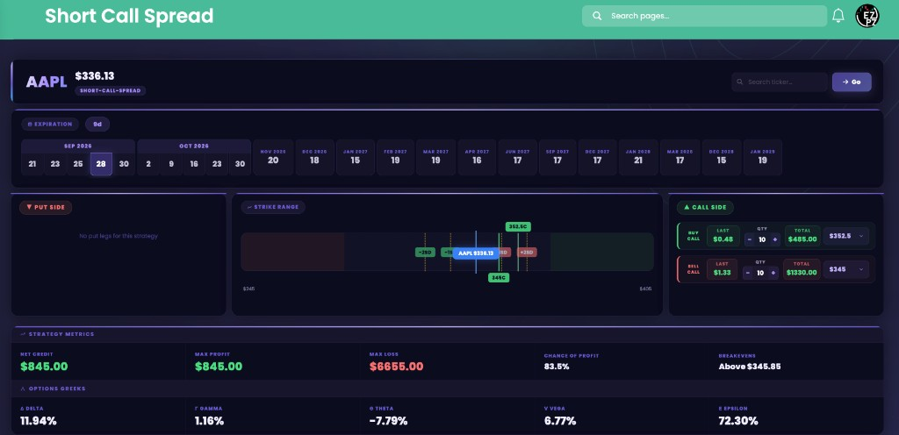Click the Theta value -7.79%
Viewport: 899px width, 435px height.
(388, 421)
